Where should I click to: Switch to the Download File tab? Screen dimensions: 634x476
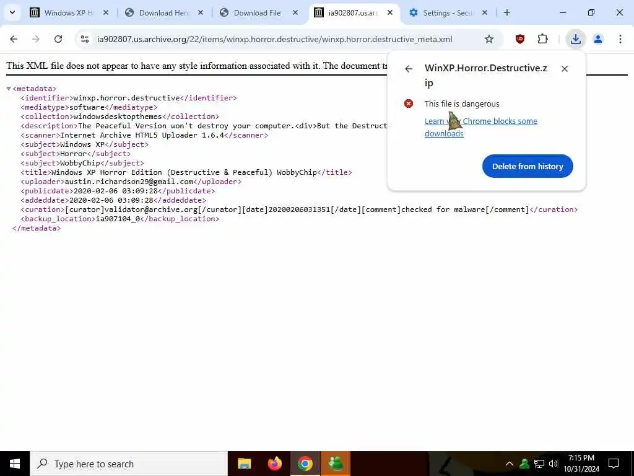click(257, 12)
